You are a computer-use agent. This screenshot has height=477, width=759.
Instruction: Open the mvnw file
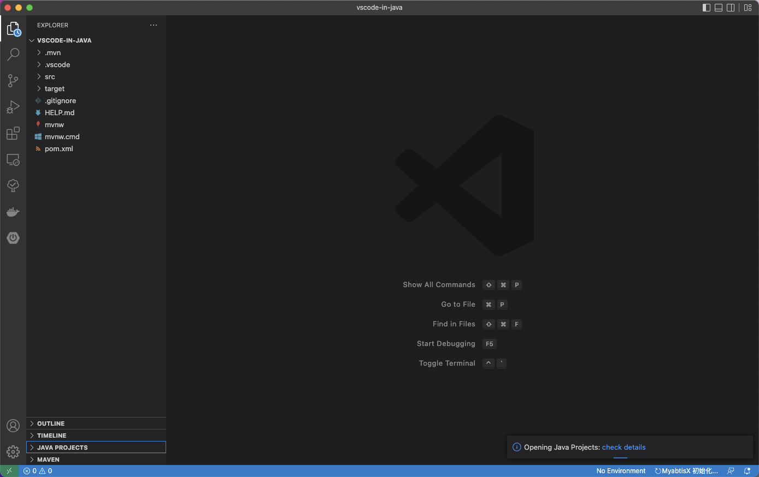[x=96, y=125]
